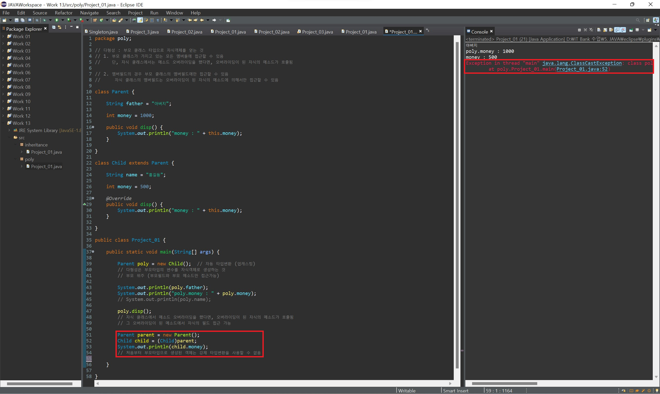The width and height of the screenshot is (660, 394).
Task: Click the New Java Class icon
Action: (x=101, y=20)
